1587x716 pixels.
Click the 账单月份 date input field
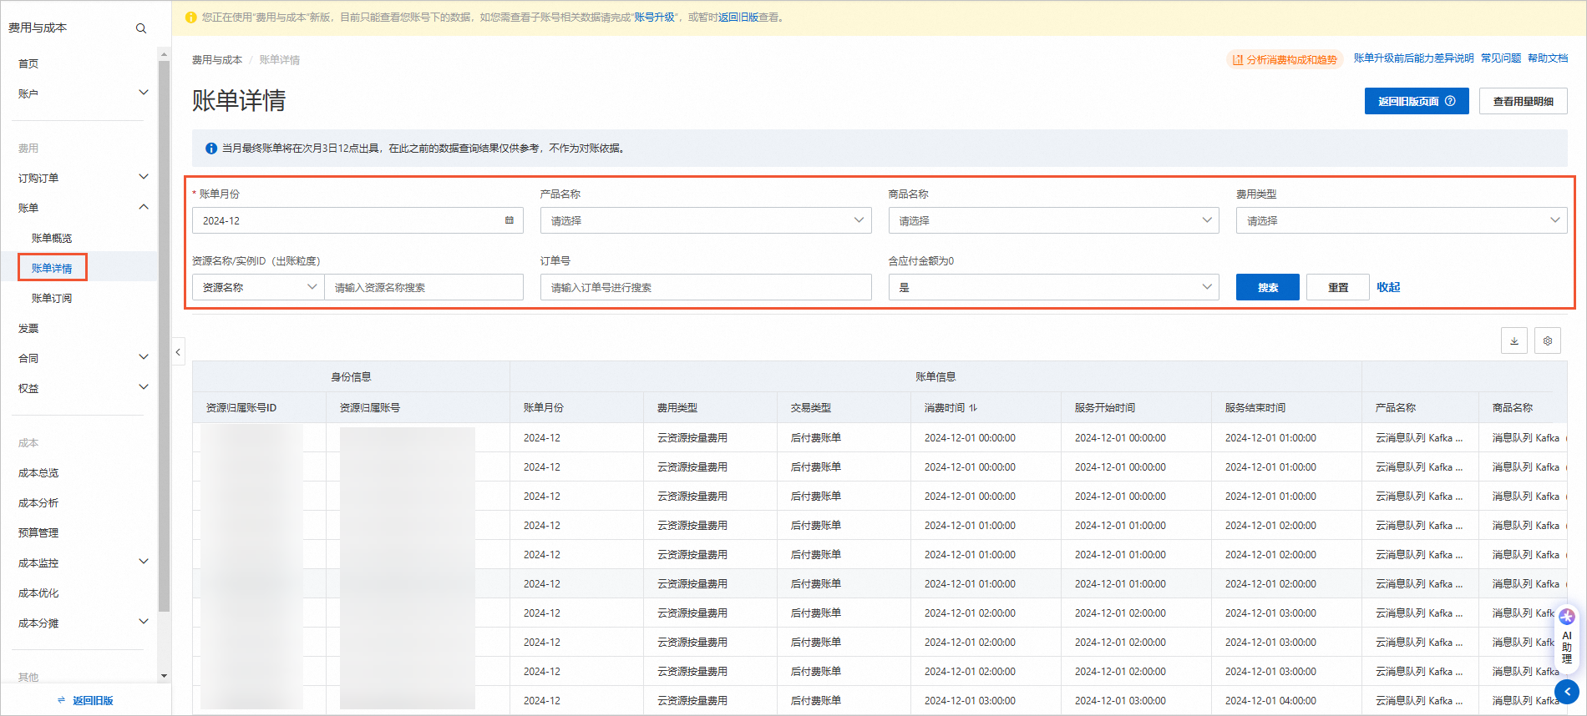coord(357,220)
